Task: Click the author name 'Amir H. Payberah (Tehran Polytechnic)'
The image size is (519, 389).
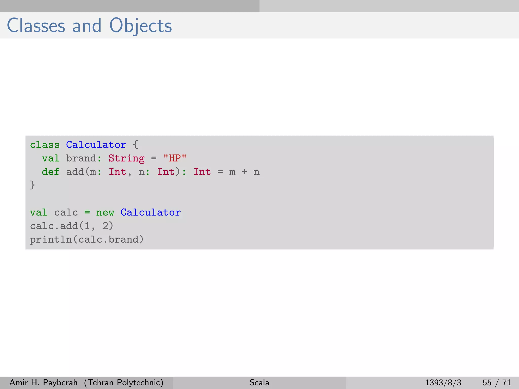Action: click(86, 382)
